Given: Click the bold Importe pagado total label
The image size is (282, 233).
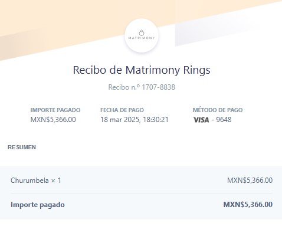Looking at the screenshot, I should pos(38,205).
